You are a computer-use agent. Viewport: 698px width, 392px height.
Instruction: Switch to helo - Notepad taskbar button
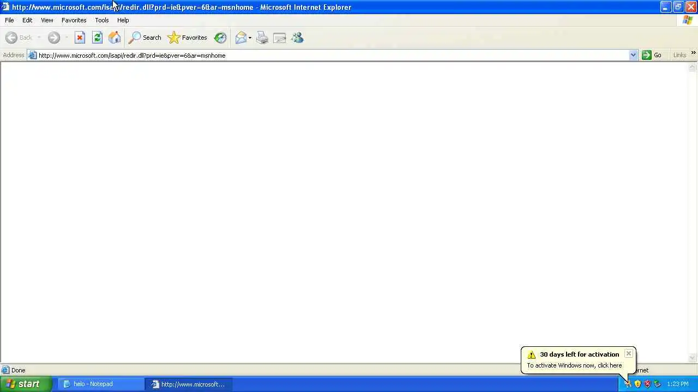click(101, 384)
